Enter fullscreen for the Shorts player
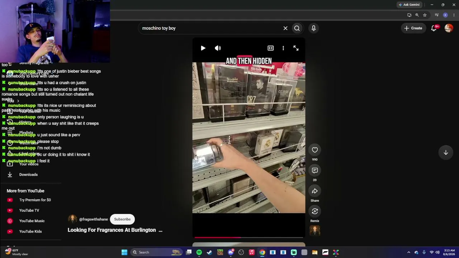 point(296,48)
